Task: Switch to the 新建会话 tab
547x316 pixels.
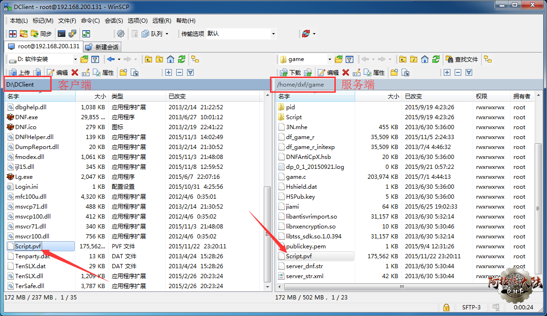Action: click(x=102, y=47)
